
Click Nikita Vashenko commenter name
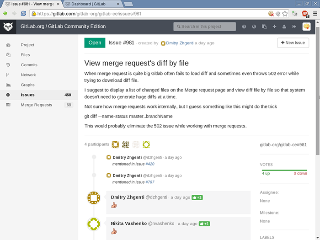point(129,224)
